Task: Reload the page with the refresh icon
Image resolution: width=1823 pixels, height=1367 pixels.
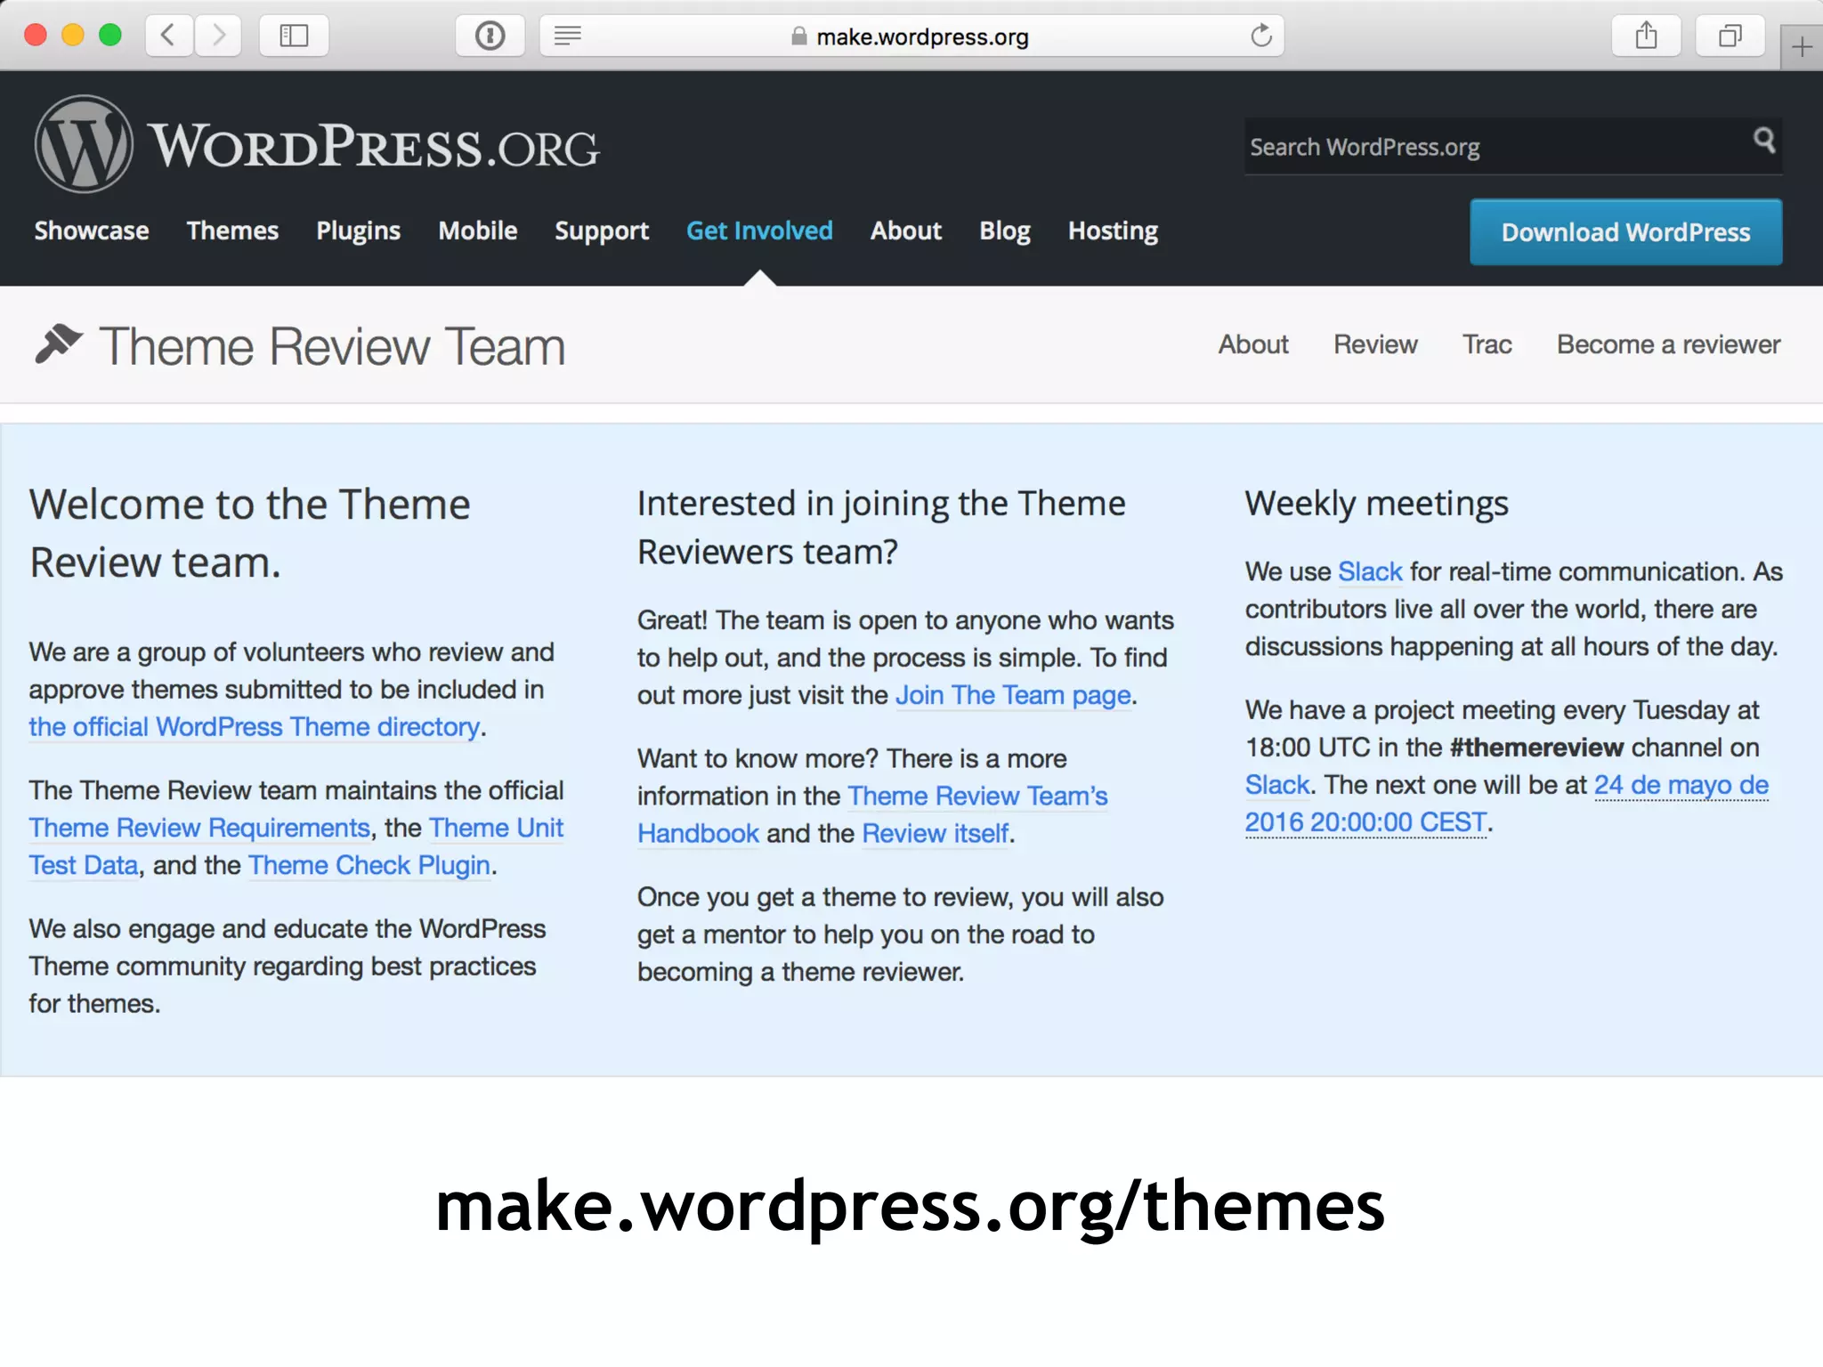Action: [x=1260, y=36]
